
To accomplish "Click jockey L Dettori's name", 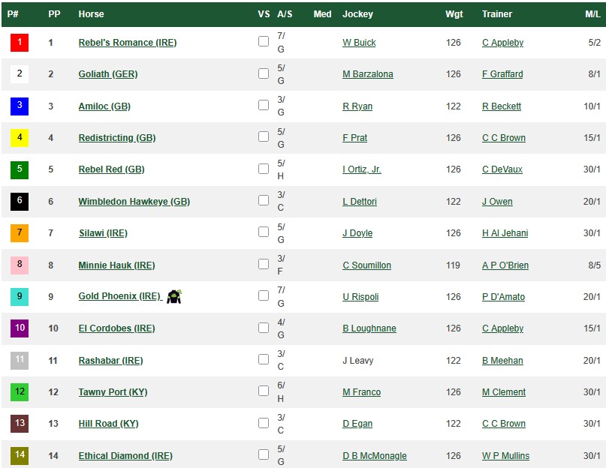I will pyautogui.click(x=359, y=202).
